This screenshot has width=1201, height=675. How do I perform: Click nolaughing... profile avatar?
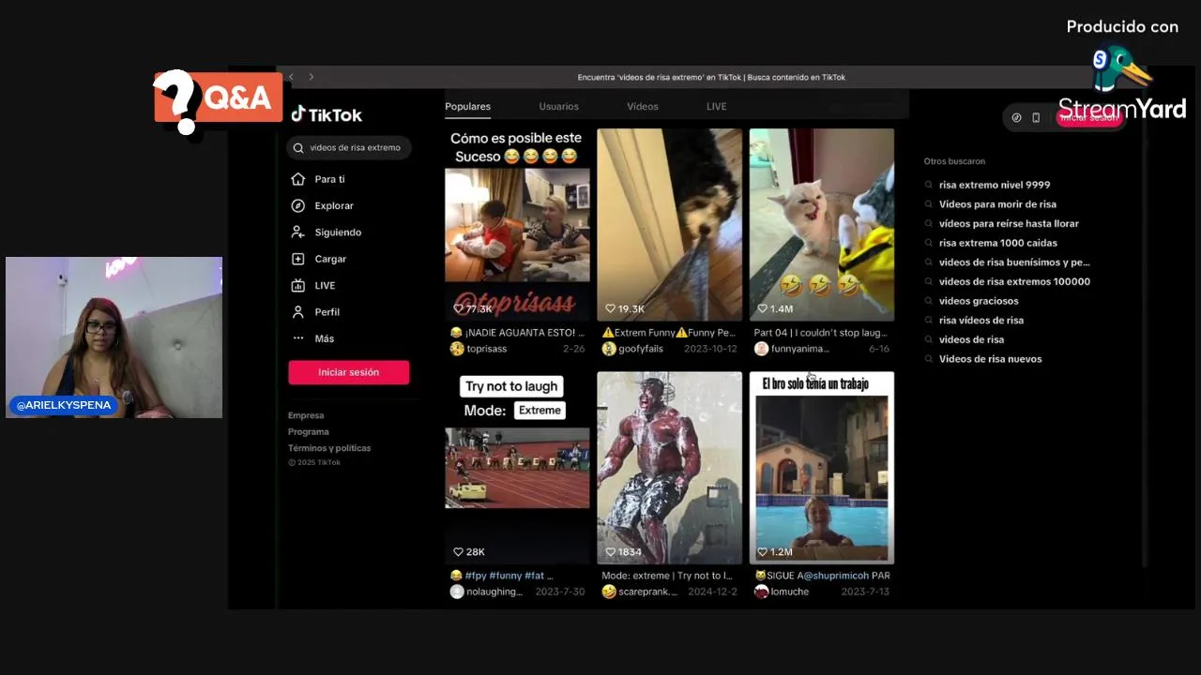457,592
